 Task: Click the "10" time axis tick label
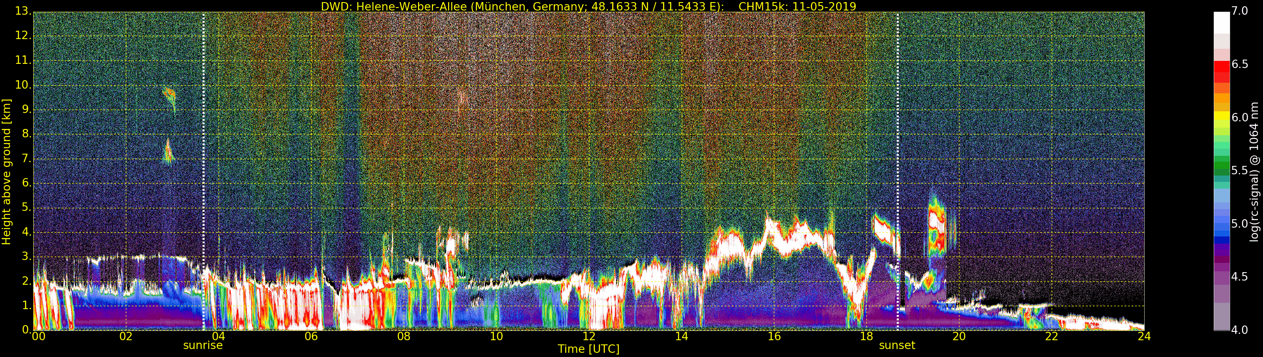point(496,336)
